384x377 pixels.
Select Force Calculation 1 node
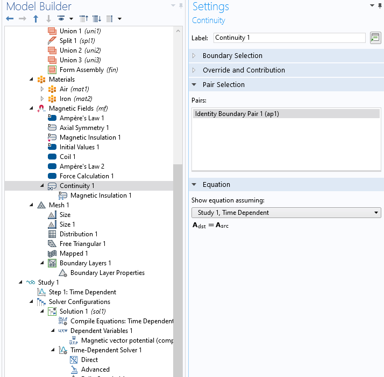[x=86, y=176]
